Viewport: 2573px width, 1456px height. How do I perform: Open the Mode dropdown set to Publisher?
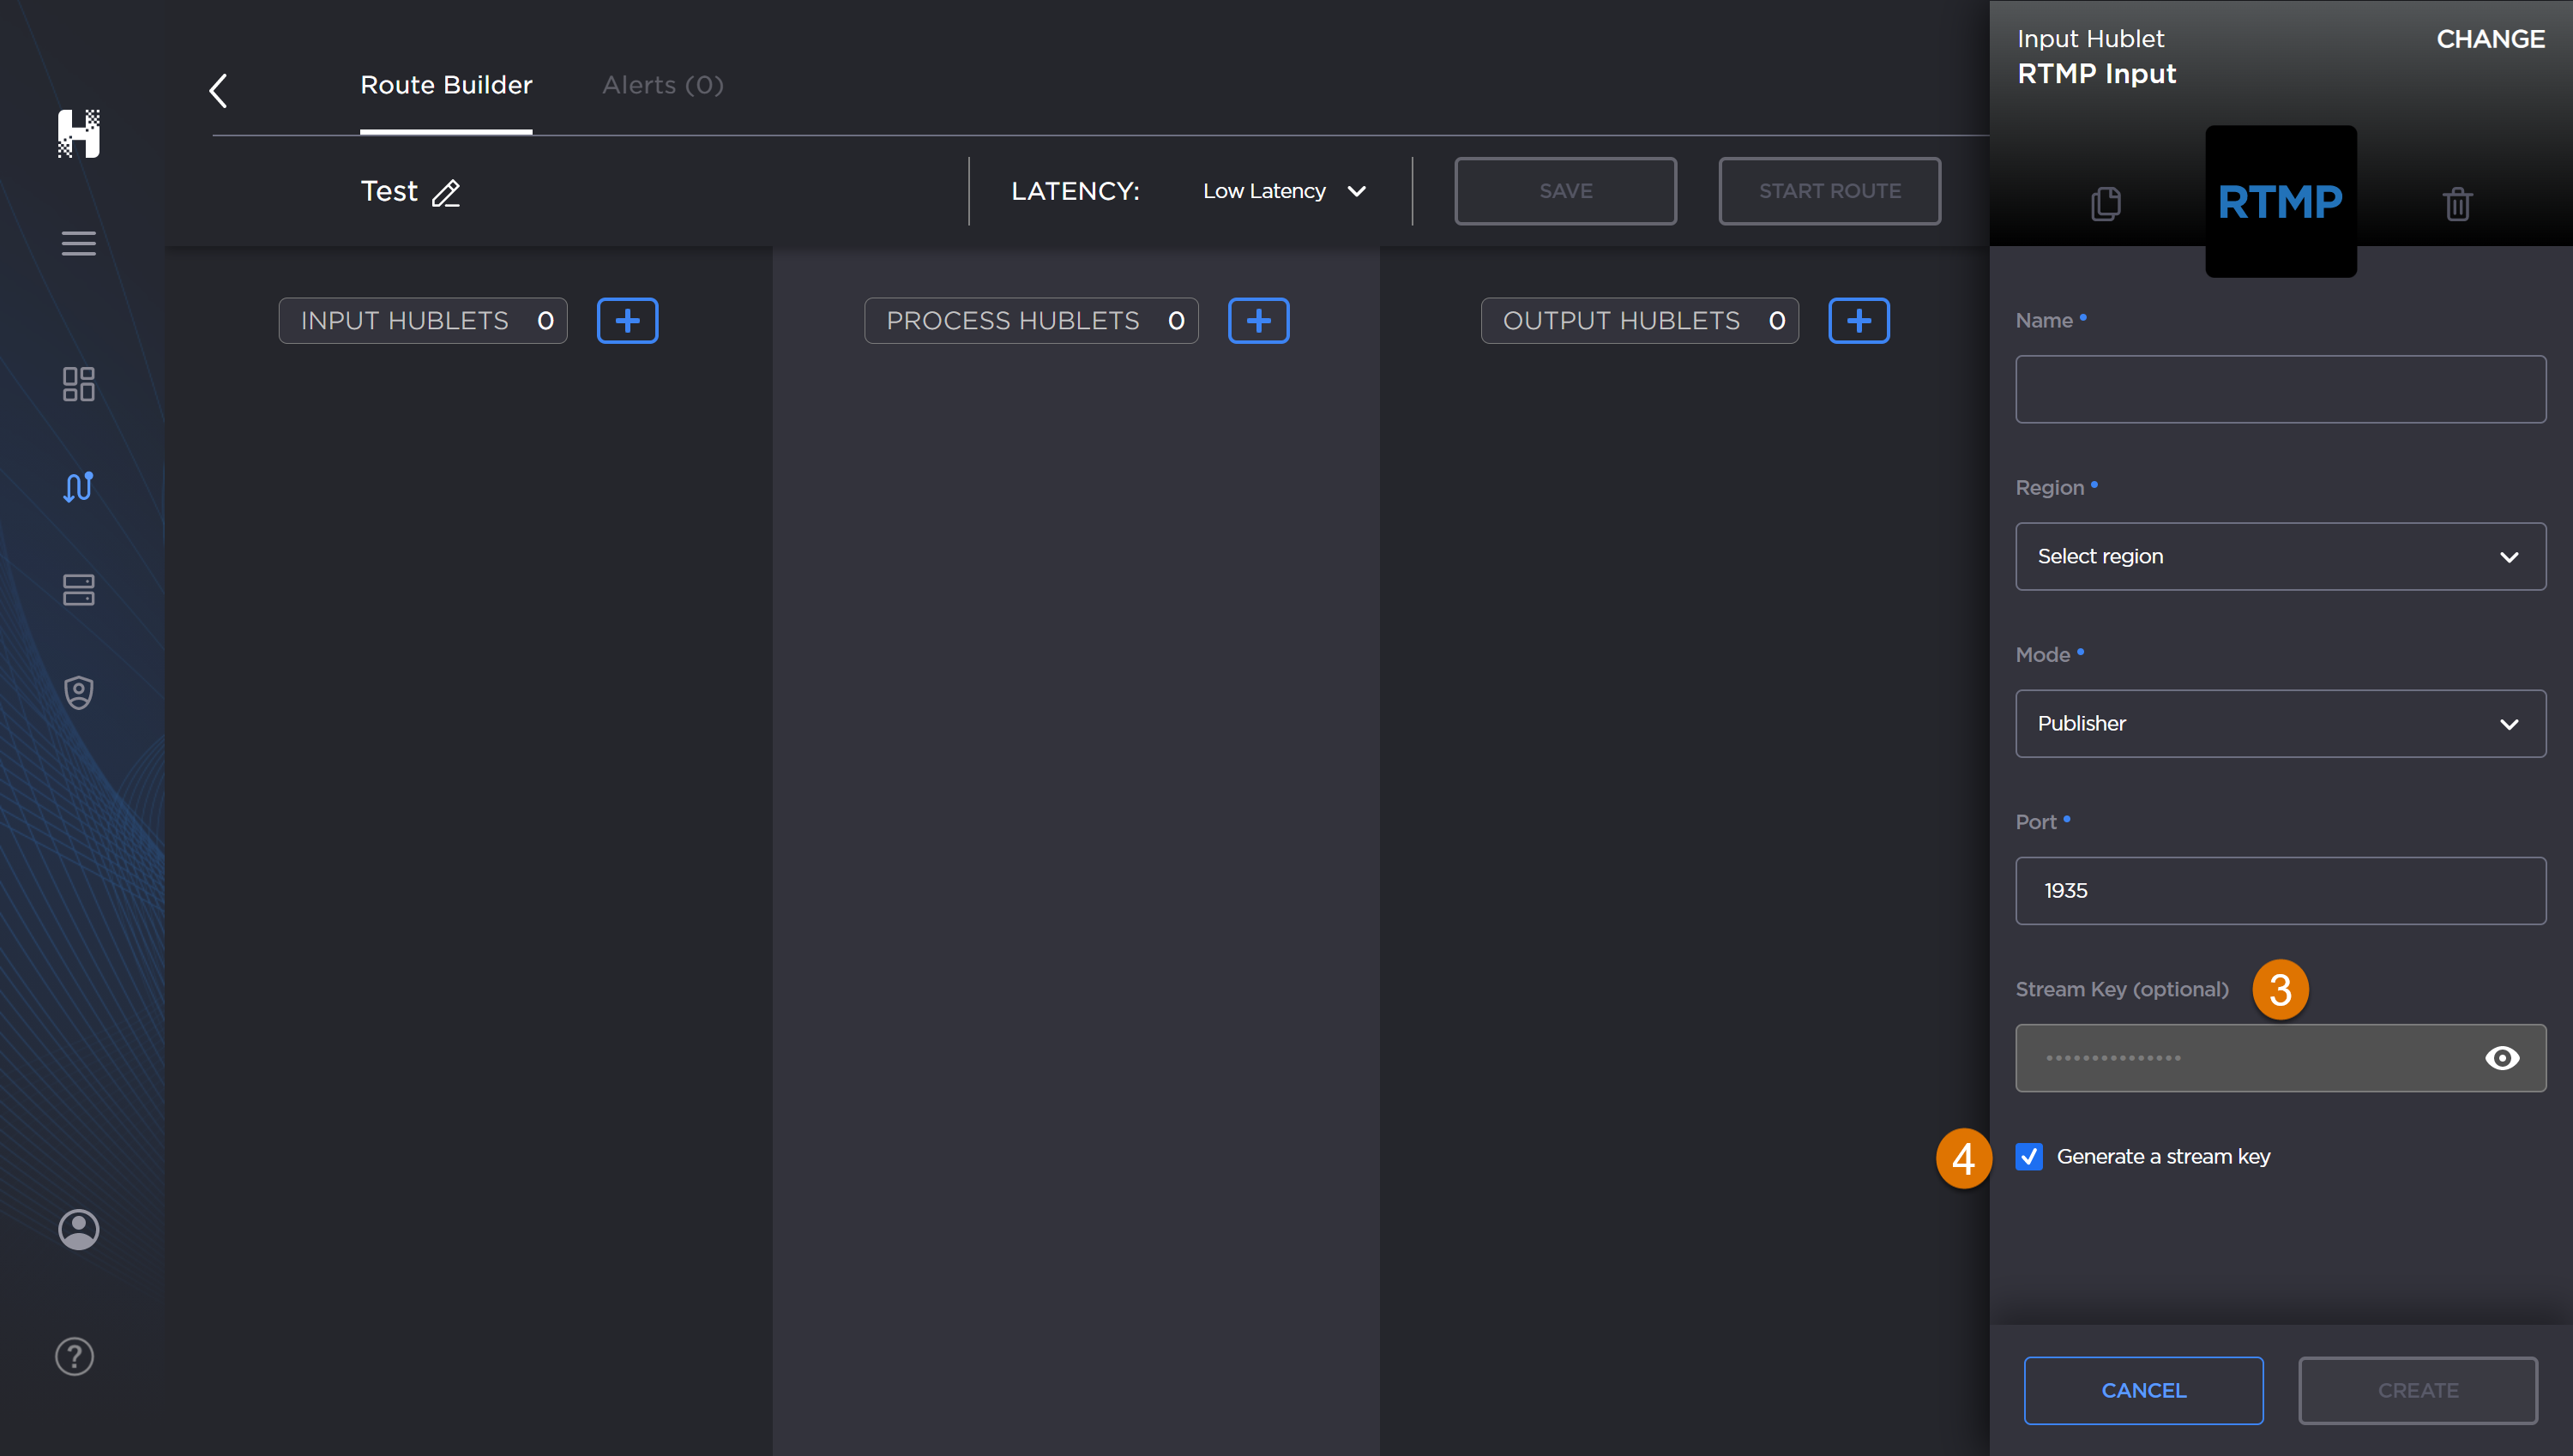(x=2280, y=723)
